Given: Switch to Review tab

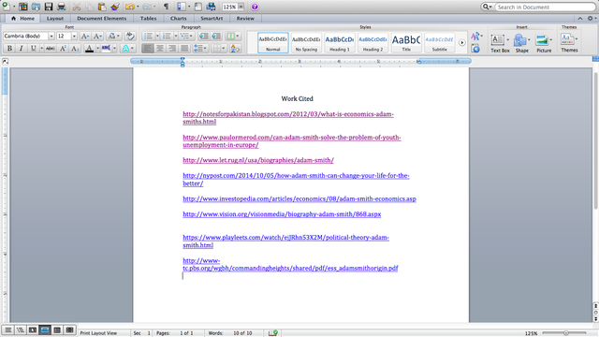Looking at the screenshot, I should 245,19.
